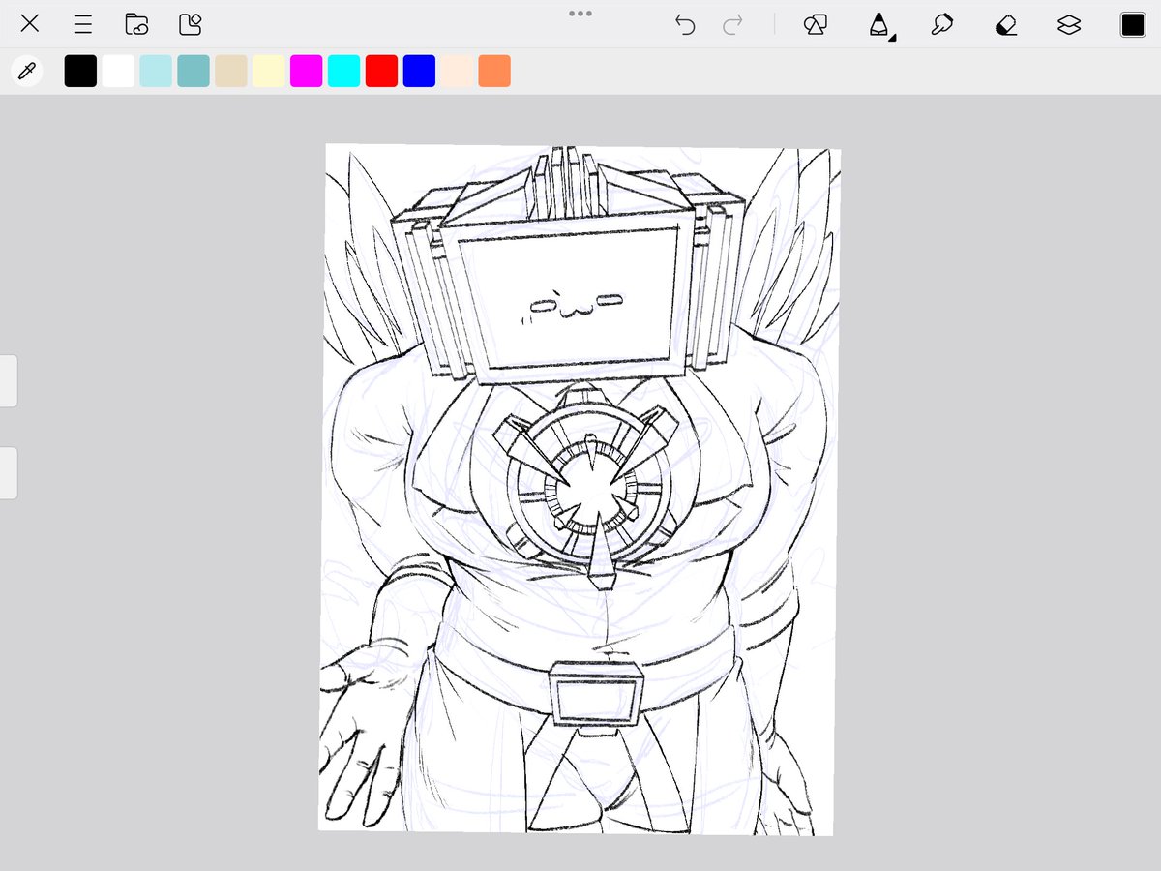The image size is (1161, 871).
Task: Open the current color square
Action: pos(1133,25)
